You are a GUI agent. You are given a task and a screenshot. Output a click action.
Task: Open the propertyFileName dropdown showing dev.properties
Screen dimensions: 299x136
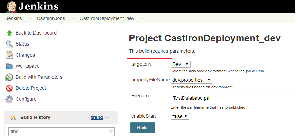(x=191, y=80)
